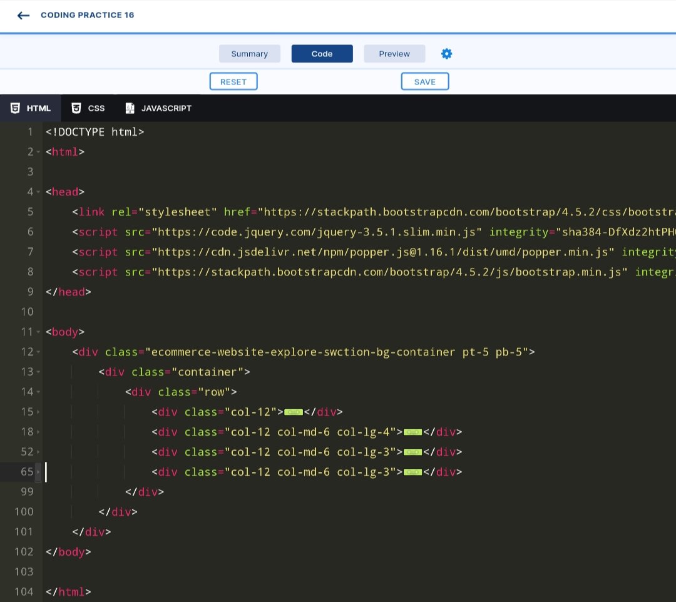Place cursor on empty line 3
676x602 pixels.
pos(358,172)
